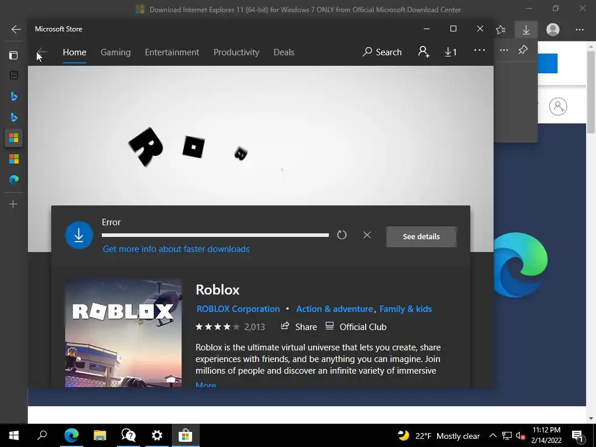Click the See details button
596x447 pixels.
(x=421, y=236)
